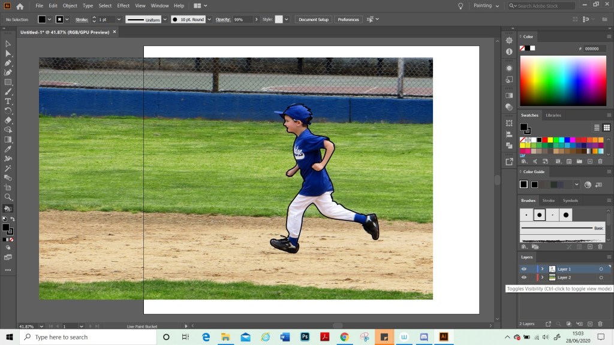This screenshot has height=345, width=614.
Task: Click the Eraser tool
Action: (x=8, y=120)
